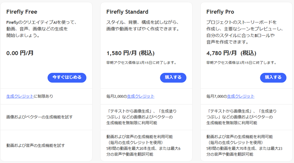Select the Firefly Standard plan heading

coord(127,12)
